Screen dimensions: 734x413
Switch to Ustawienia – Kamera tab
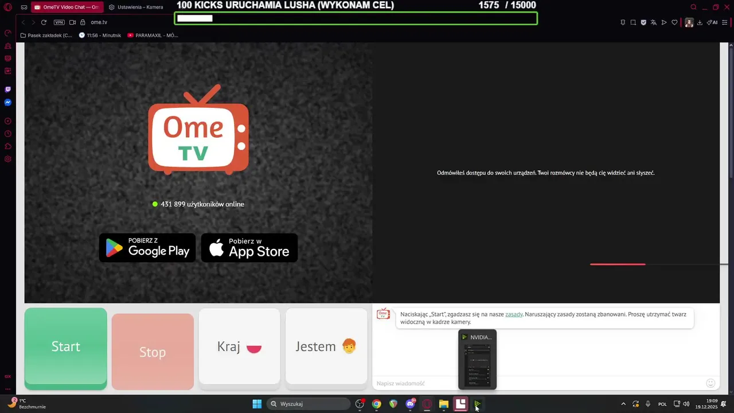[x=136, y=7]
